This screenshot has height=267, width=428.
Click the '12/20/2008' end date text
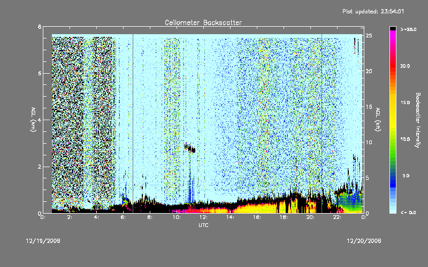tap(364, 241)
